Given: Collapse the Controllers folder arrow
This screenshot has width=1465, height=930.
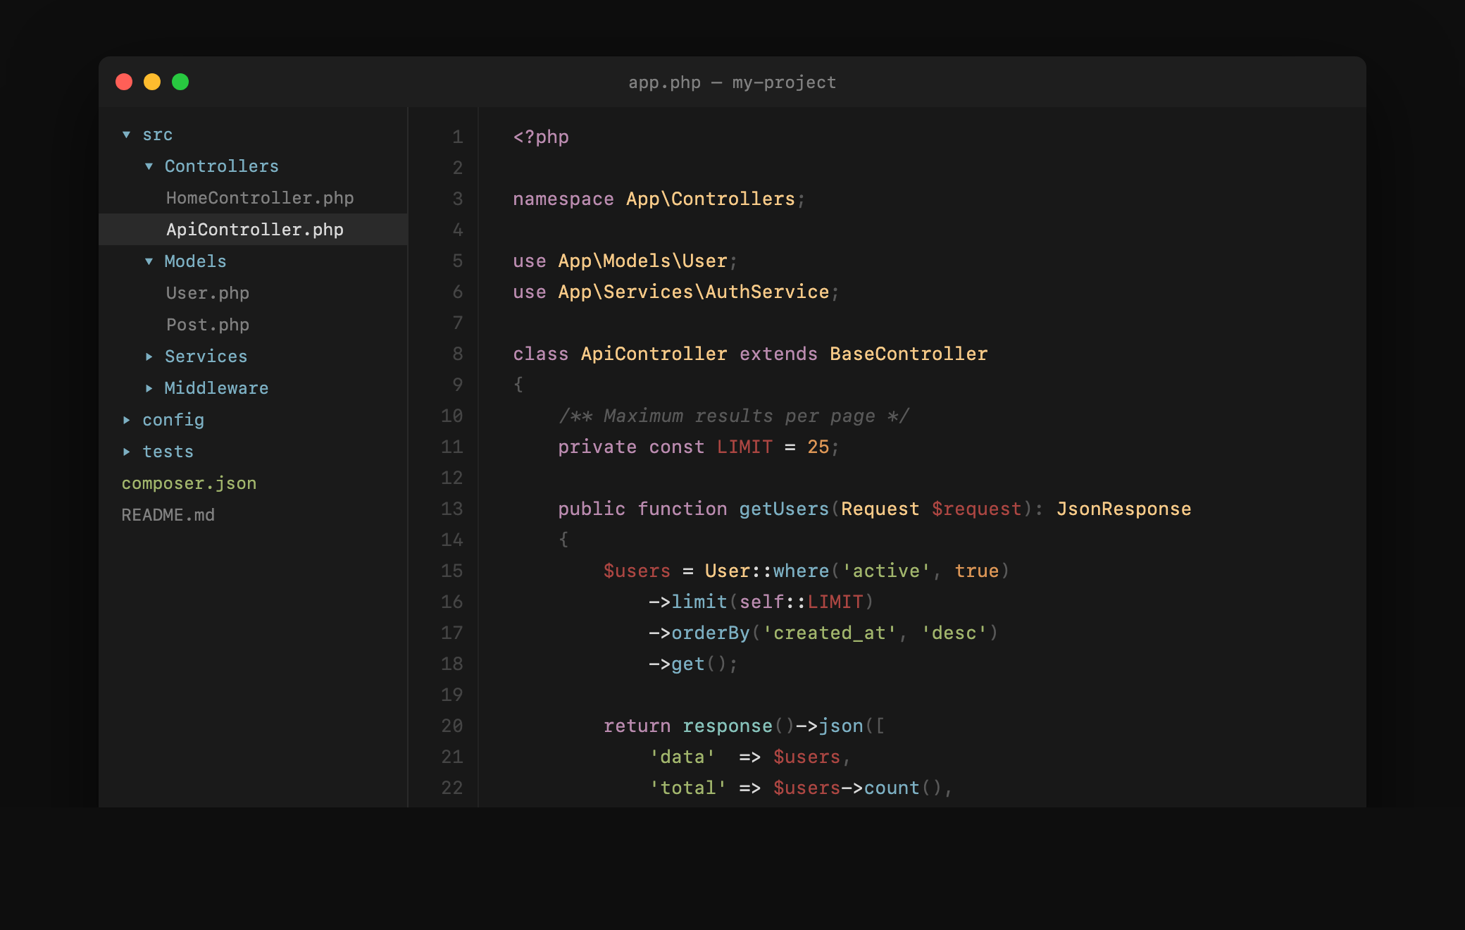Looking at the screenshot, I should 149,166.
